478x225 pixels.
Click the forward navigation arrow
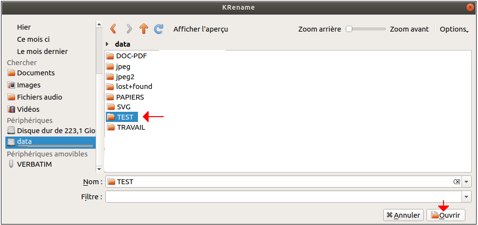pyautogui.click(x=129, y=29)
